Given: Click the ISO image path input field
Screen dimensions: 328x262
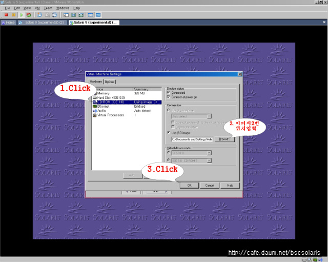Looking at the screenshot, I should click(x=192, y=139).
